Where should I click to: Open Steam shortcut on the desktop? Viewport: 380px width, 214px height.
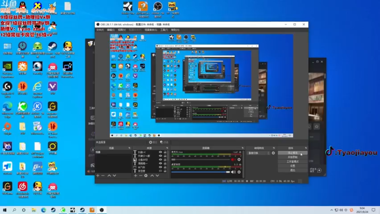[x=52, y=50]
